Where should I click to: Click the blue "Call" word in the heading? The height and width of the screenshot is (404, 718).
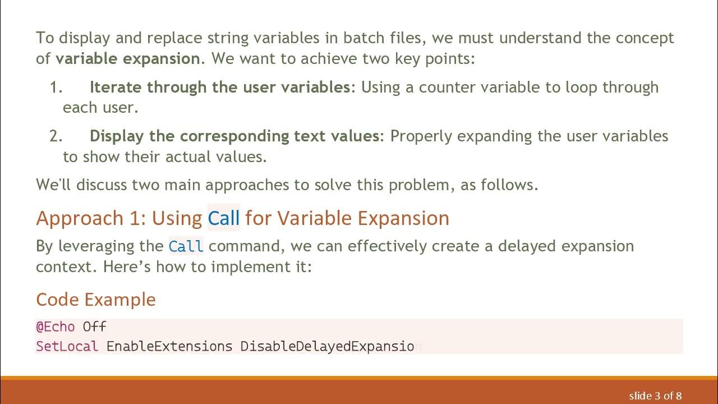pos(224,218)
